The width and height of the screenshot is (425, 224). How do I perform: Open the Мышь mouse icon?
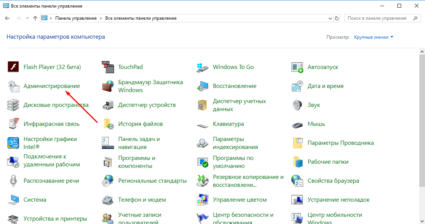[x=297, y=125]
